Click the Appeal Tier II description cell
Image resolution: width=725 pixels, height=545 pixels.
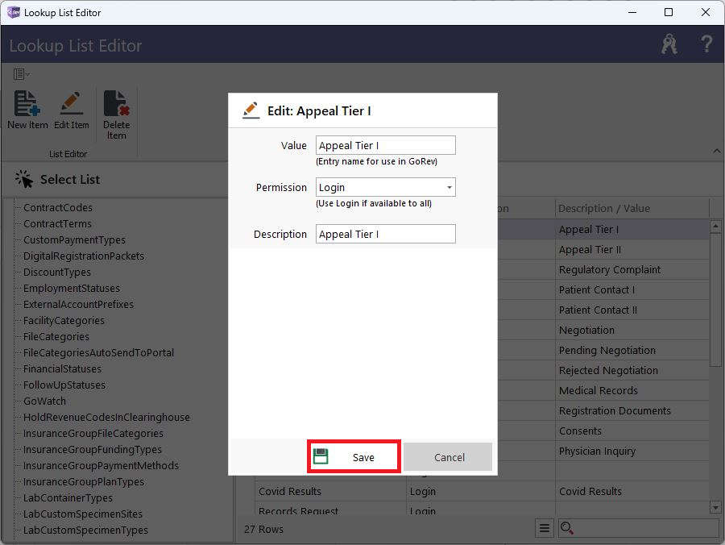click(x=632, y=250)
